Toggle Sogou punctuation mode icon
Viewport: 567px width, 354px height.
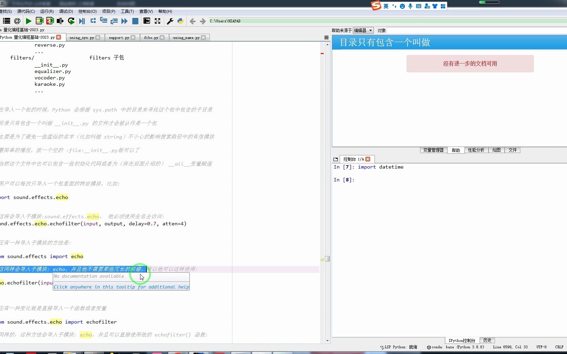[x=394, y=6]
